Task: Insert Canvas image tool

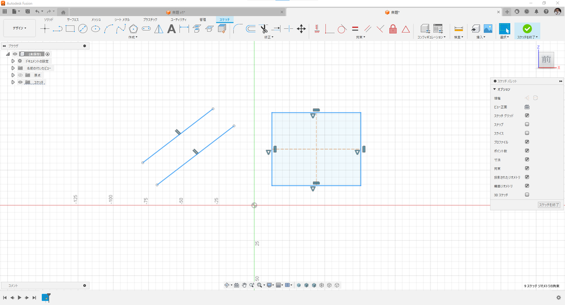Action: coord(488,29)
